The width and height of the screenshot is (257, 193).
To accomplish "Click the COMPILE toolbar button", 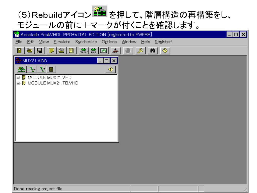I will click(x=84, y=51).
